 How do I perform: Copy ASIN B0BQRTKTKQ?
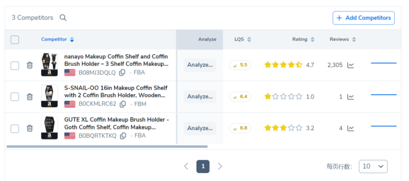click(x=123, y=135)
